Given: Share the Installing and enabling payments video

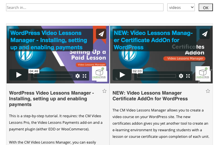Looking at the screenshot, I should (x=101, y=34).
